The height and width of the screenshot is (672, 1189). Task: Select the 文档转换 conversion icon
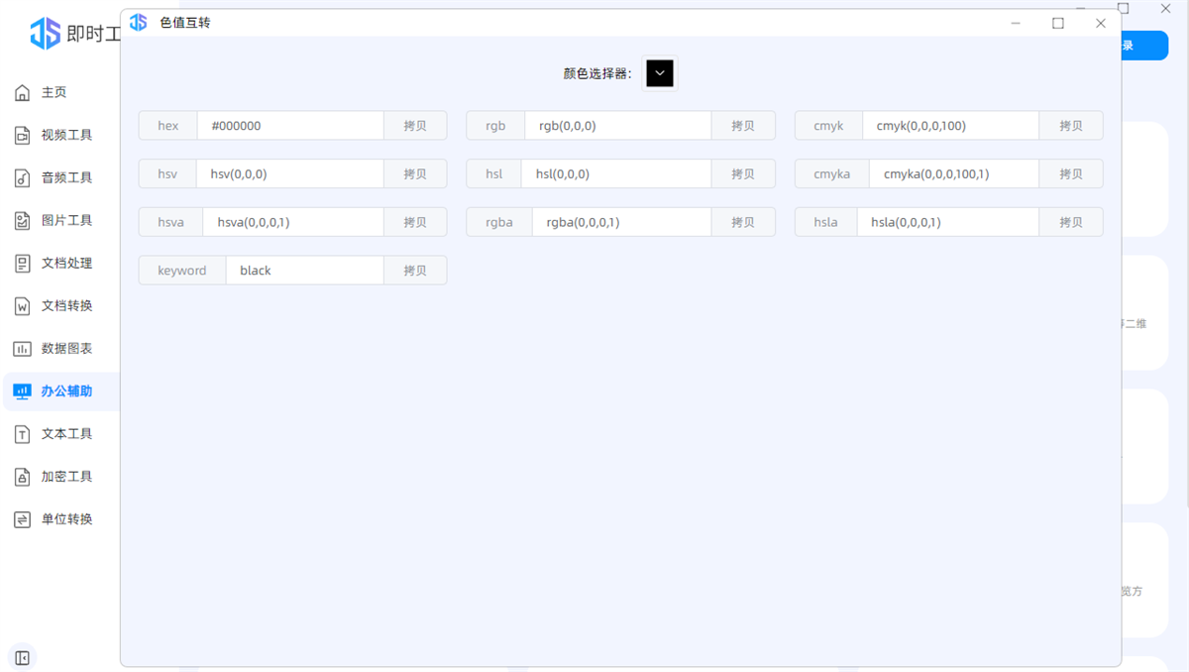pyautogui.click(x=22, y=305)
